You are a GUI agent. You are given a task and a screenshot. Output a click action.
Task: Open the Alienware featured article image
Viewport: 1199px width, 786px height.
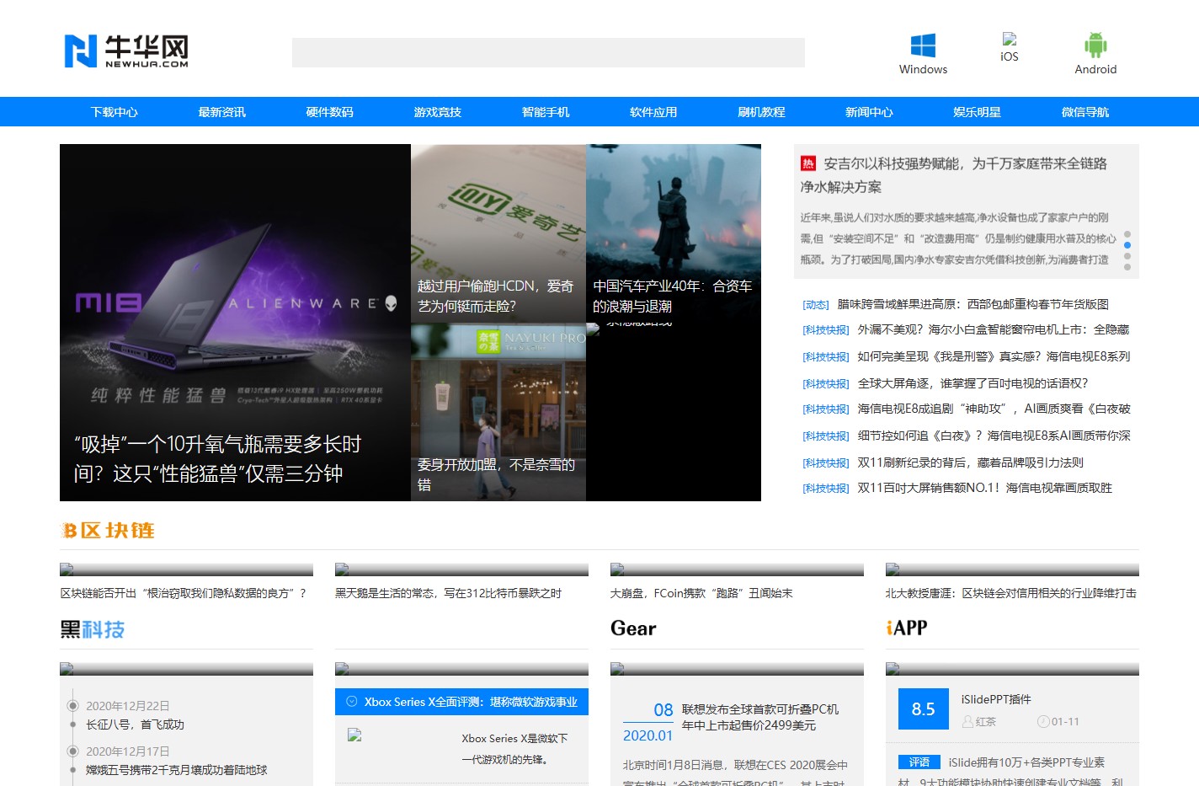coord(235,323)
